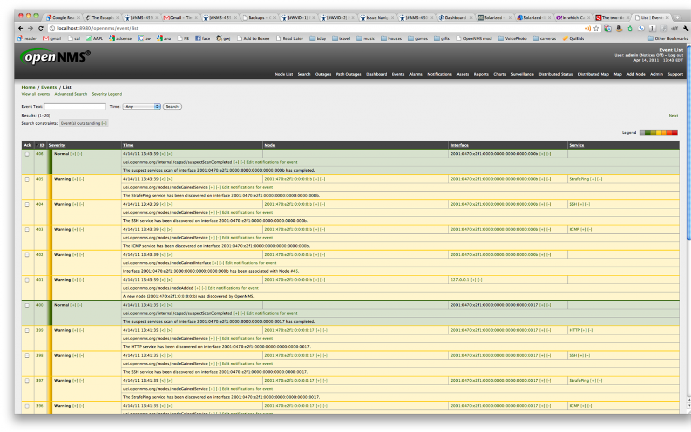
Task: Close the Dashboard browser tab
Action: 470,17
